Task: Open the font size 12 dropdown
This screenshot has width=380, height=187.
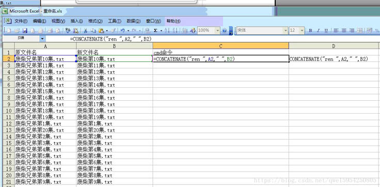Action: pos(302,30)
